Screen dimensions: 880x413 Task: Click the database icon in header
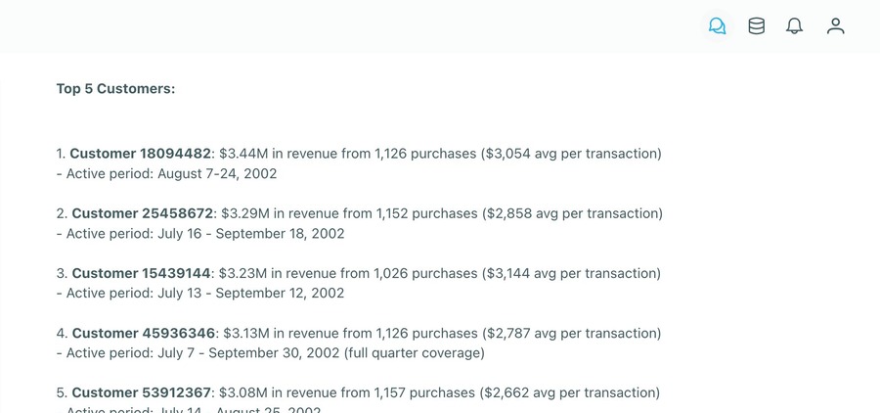(757, 26)
